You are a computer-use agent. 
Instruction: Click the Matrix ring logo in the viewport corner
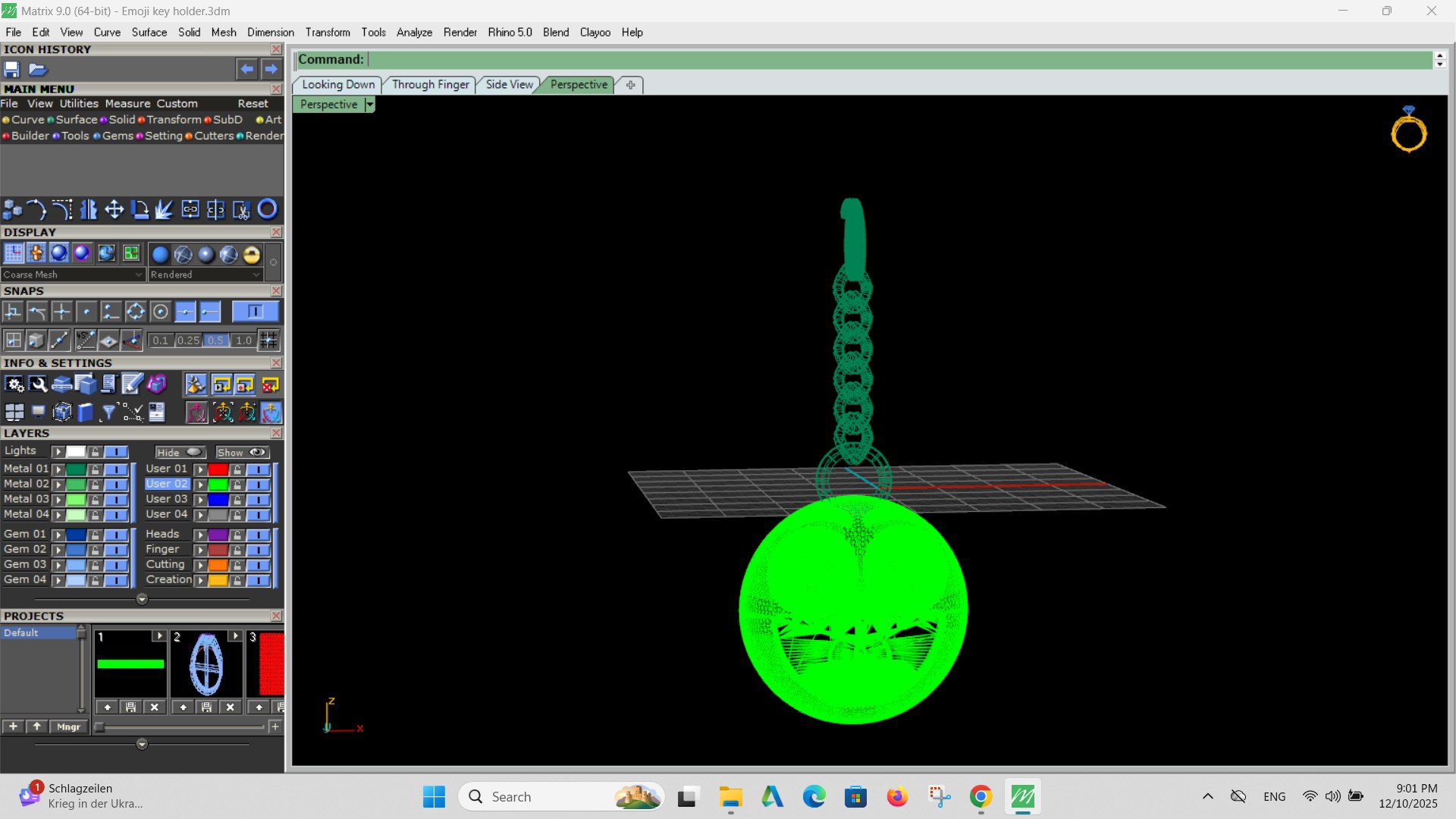point(1408,130)
